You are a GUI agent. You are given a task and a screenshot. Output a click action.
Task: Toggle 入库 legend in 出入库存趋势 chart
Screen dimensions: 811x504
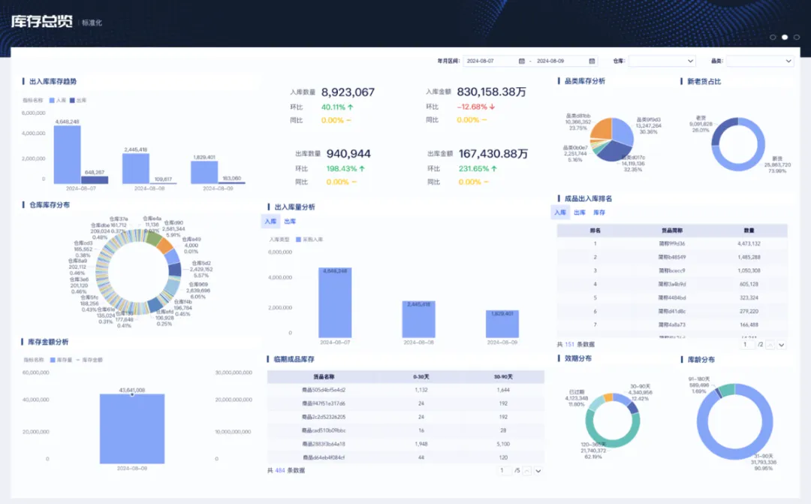click(x=57, y=100)
